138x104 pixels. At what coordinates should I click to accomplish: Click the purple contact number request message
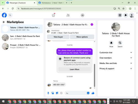point(75,52)
